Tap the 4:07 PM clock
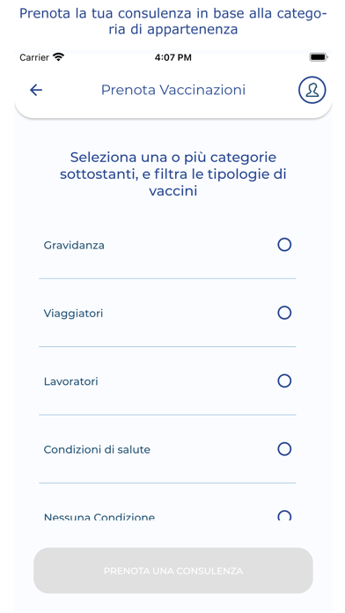 (x=173, y=57)
